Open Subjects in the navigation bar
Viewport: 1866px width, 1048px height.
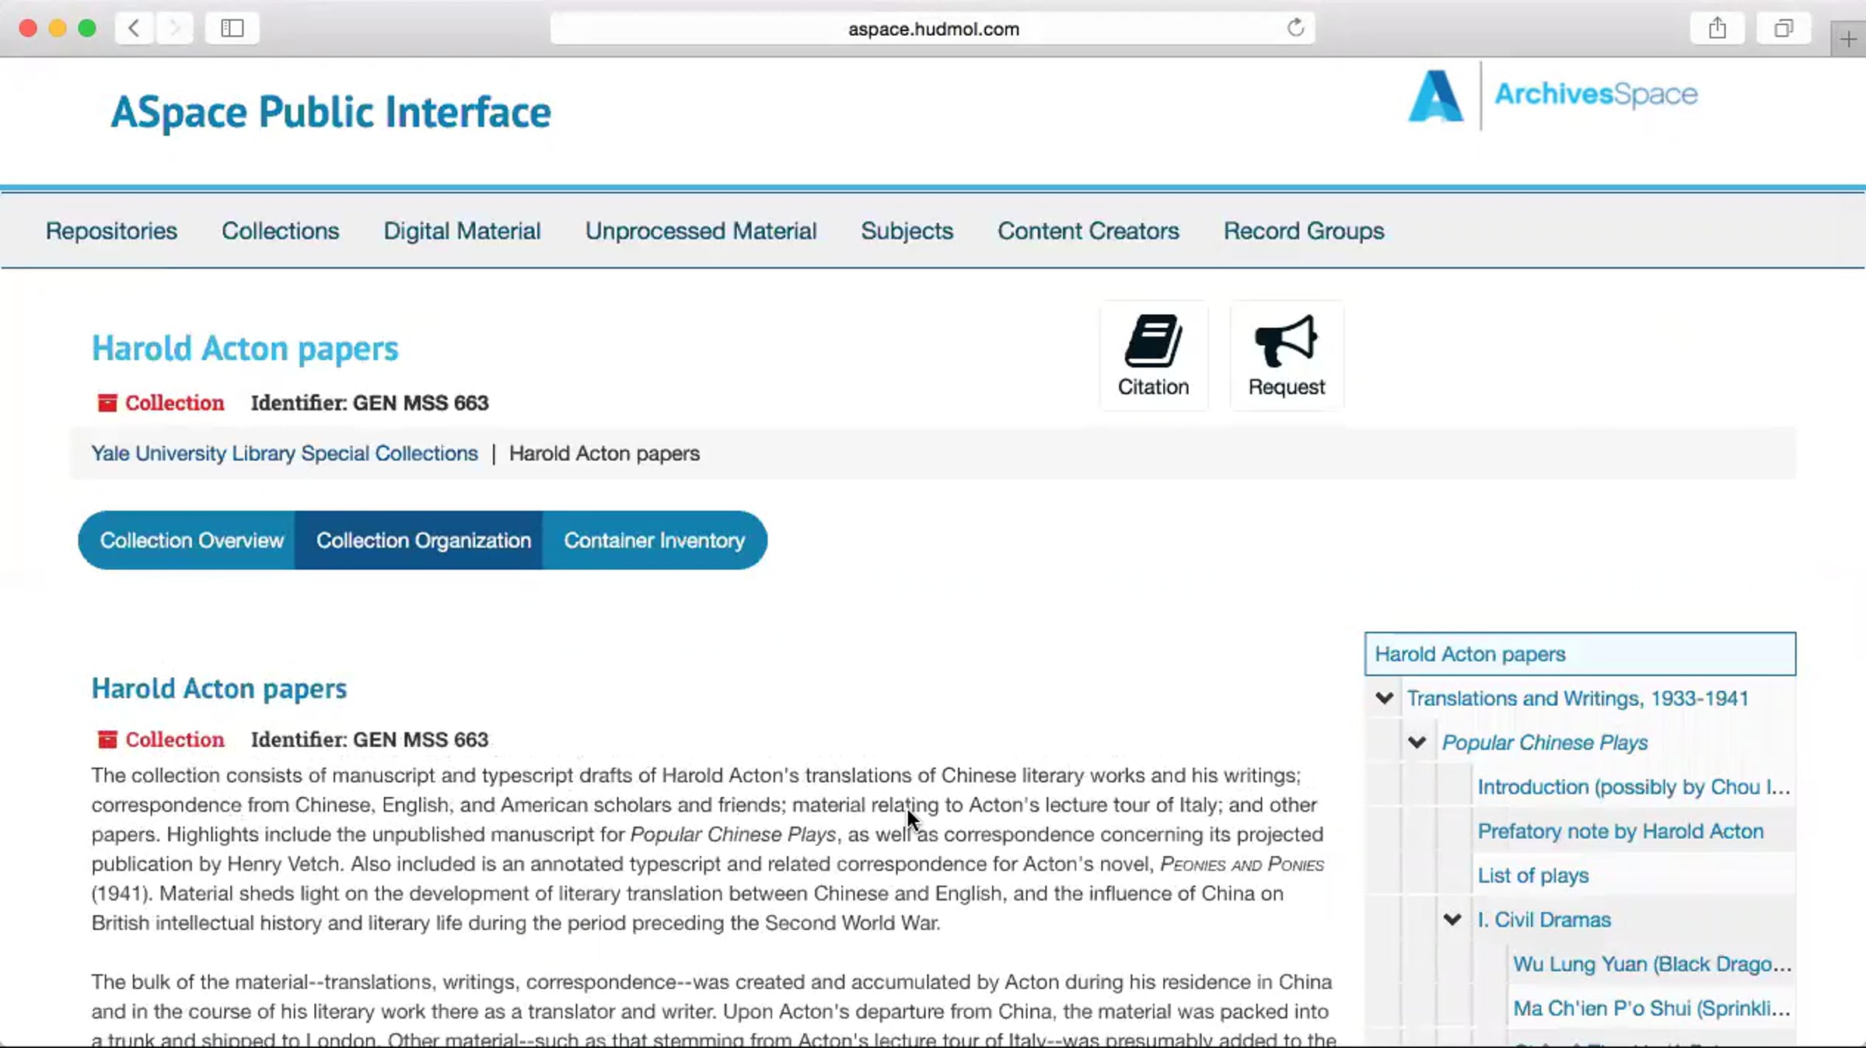pos(907,231)
